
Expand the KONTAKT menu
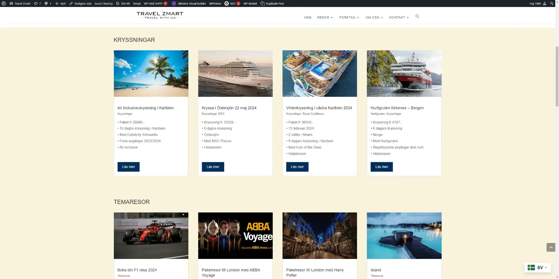coord(399,17)
